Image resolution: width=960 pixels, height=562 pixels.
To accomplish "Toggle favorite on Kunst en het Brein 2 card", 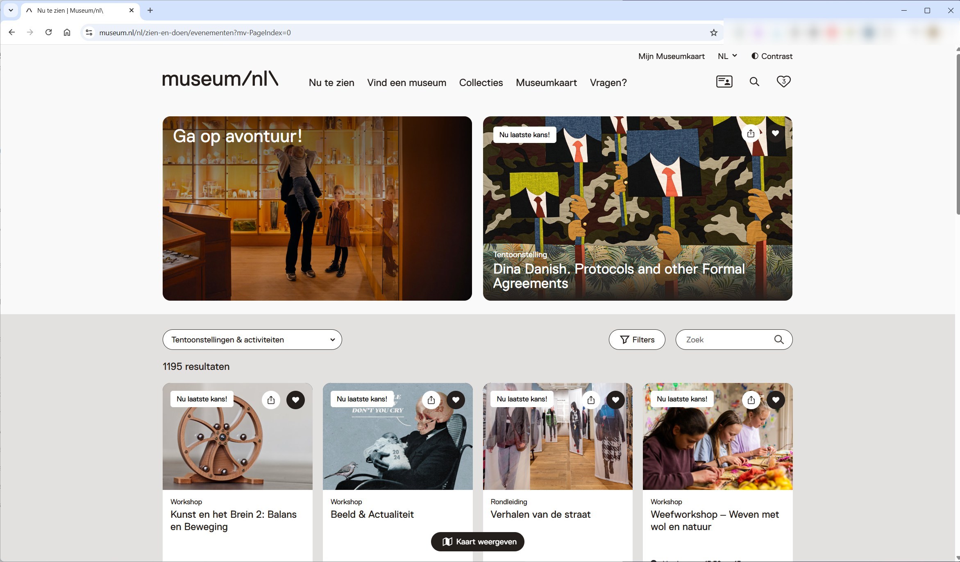I will coord(295,400).
